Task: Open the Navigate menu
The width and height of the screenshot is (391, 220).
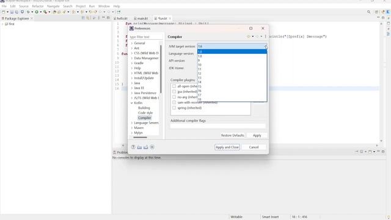Action: (53, 6)
